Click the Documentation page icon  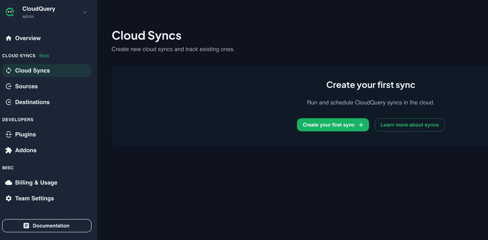(26, 226)
